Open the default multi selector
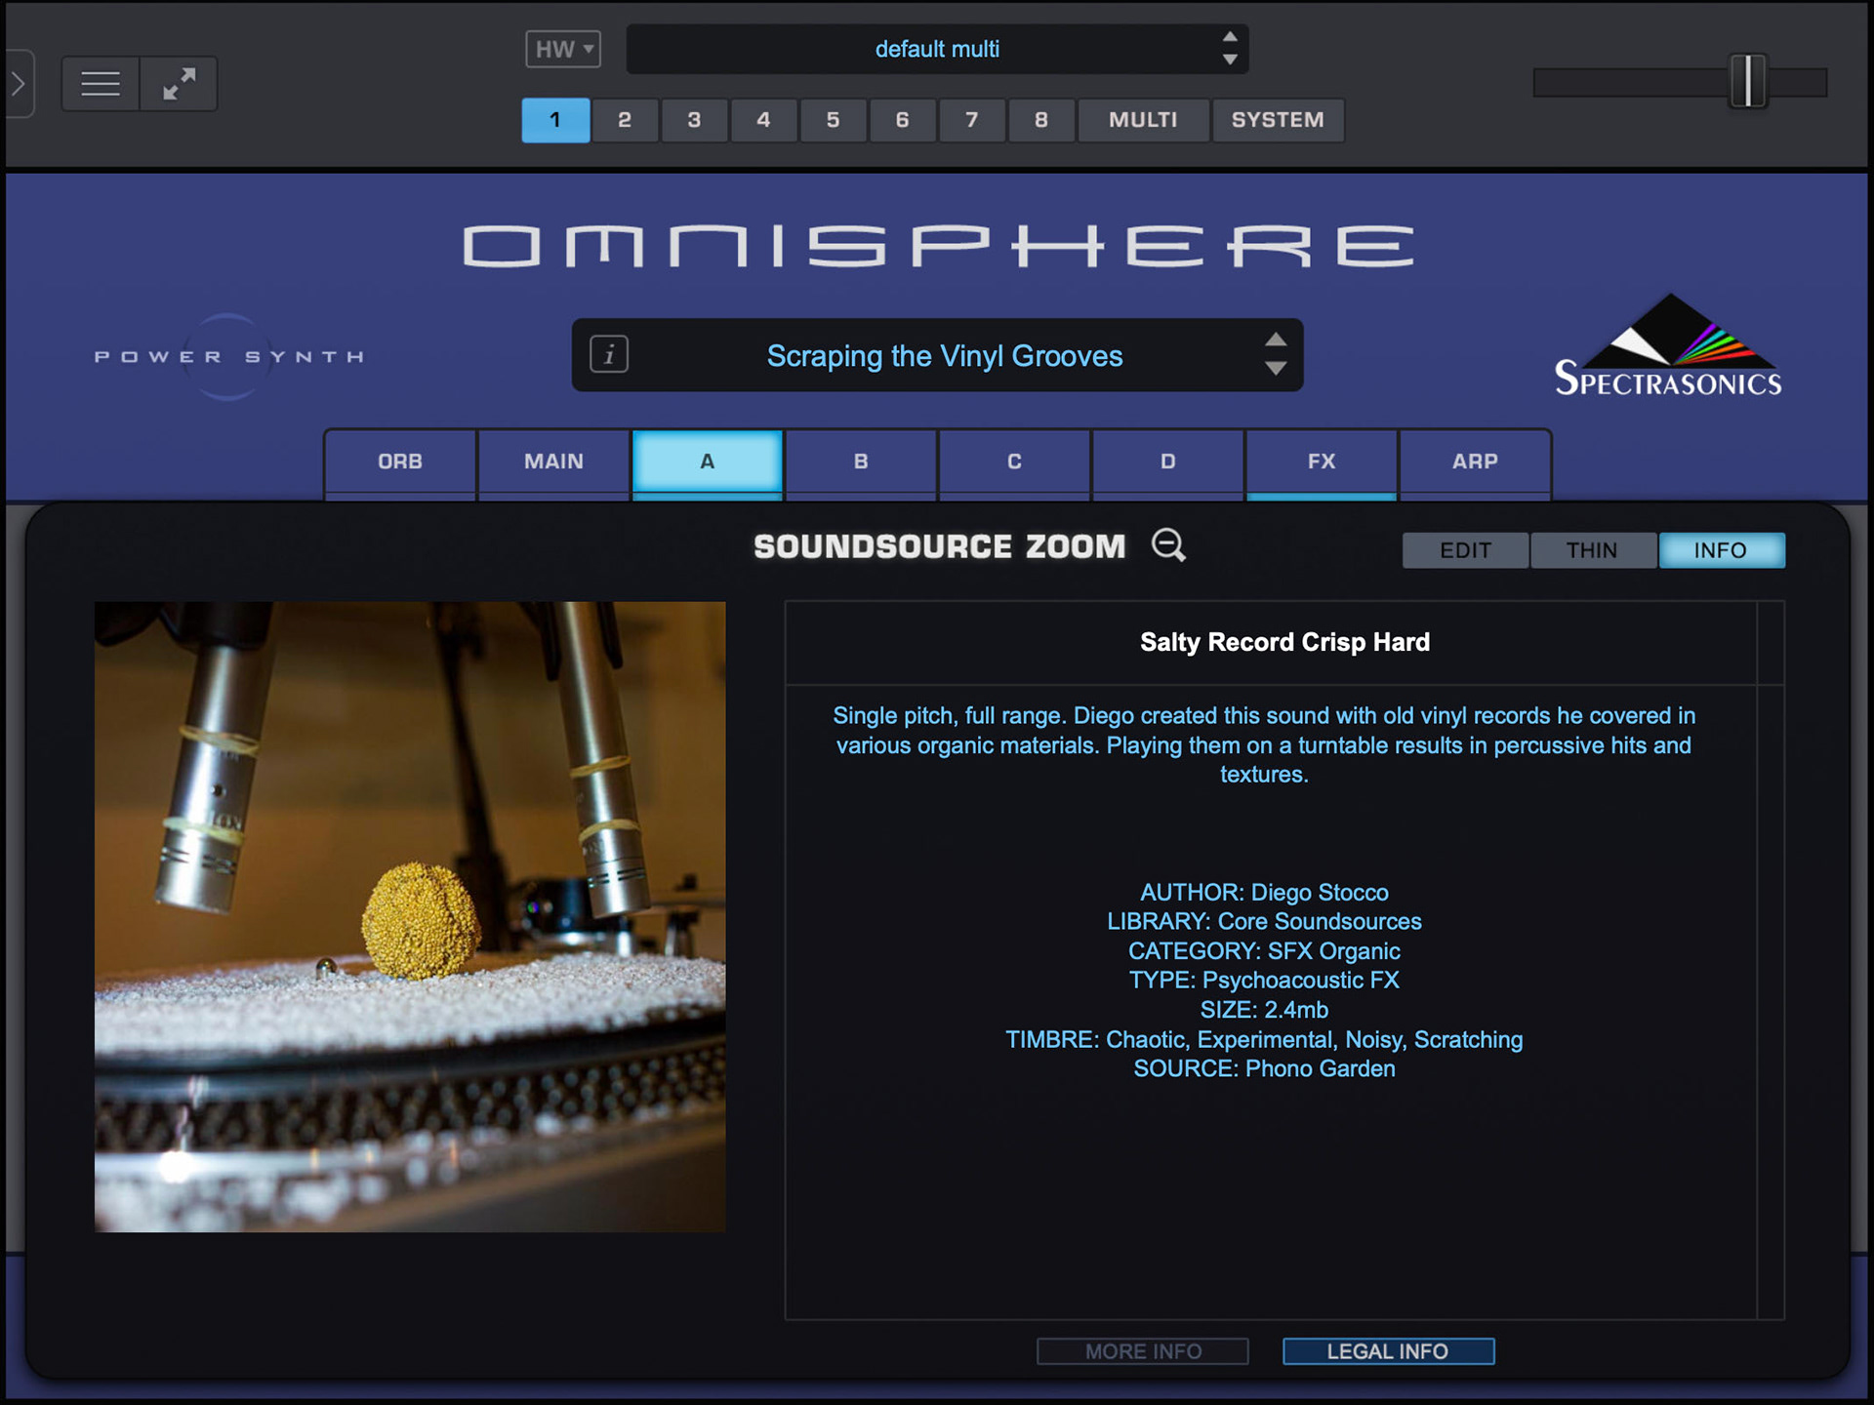The image size is (1874, 1405). click(x=936, y=49)
